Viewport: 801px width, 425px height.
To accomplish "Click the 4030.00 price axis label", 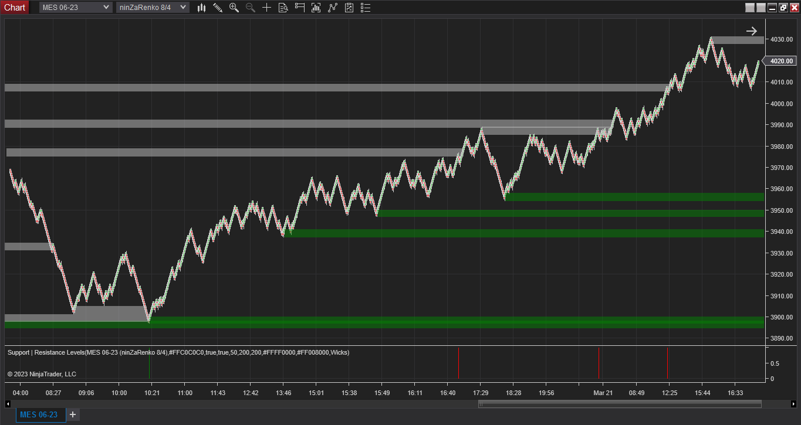I will 782,39.
